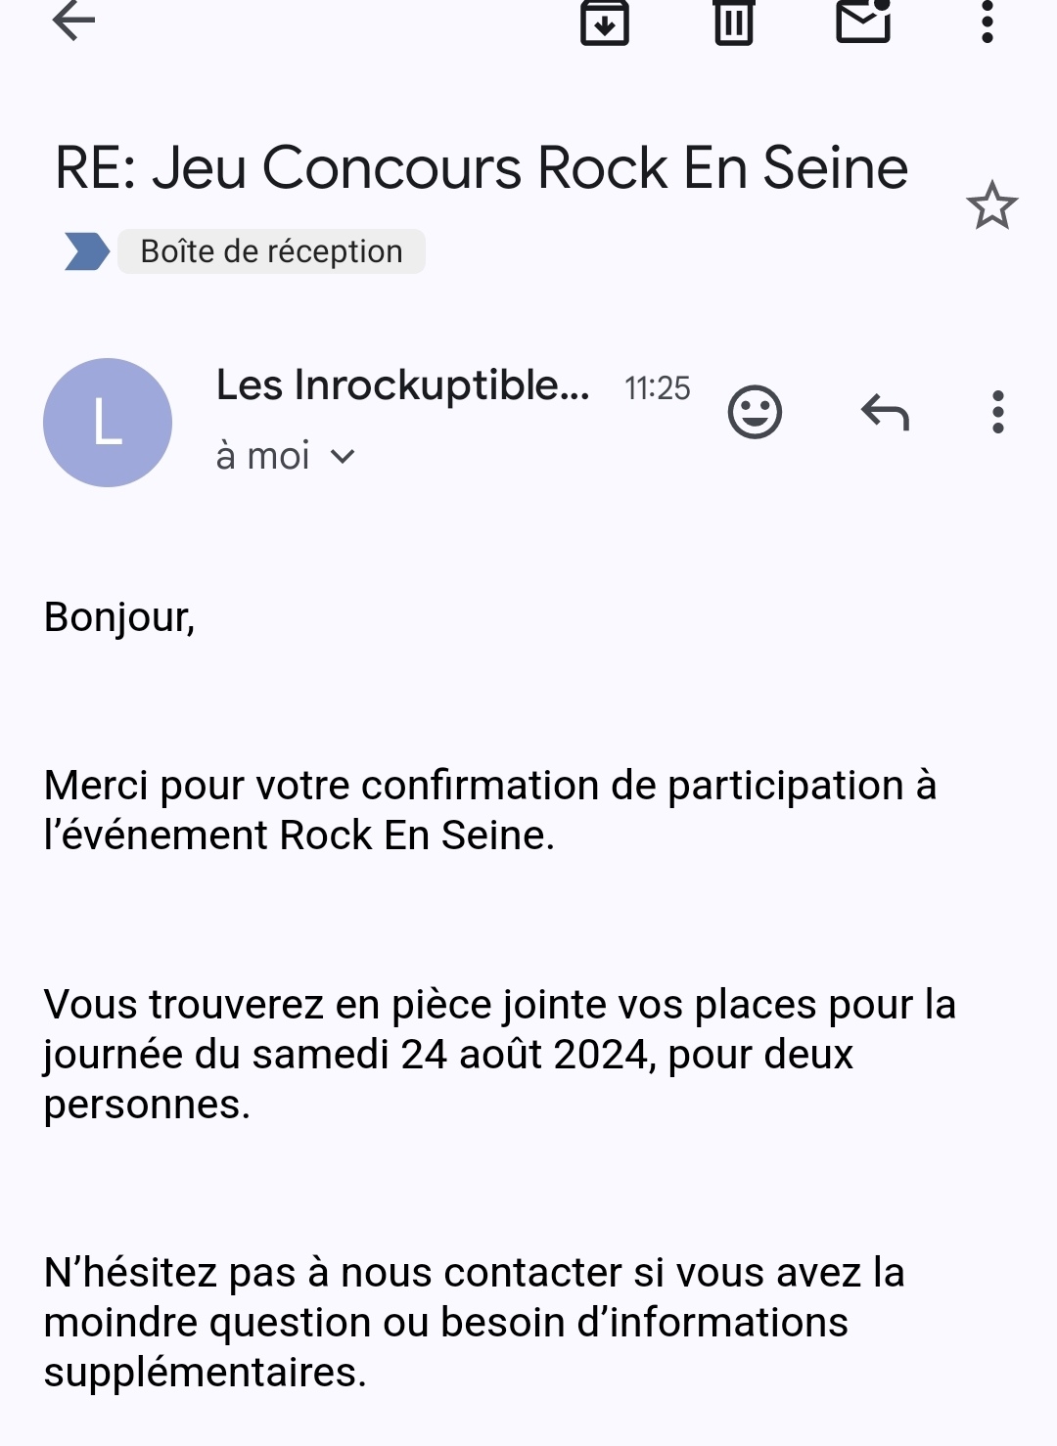Expand recipient details chevron next to à moi
Image resolution: width=1057 pixels, height=1446 pixels.
(343, 456)
